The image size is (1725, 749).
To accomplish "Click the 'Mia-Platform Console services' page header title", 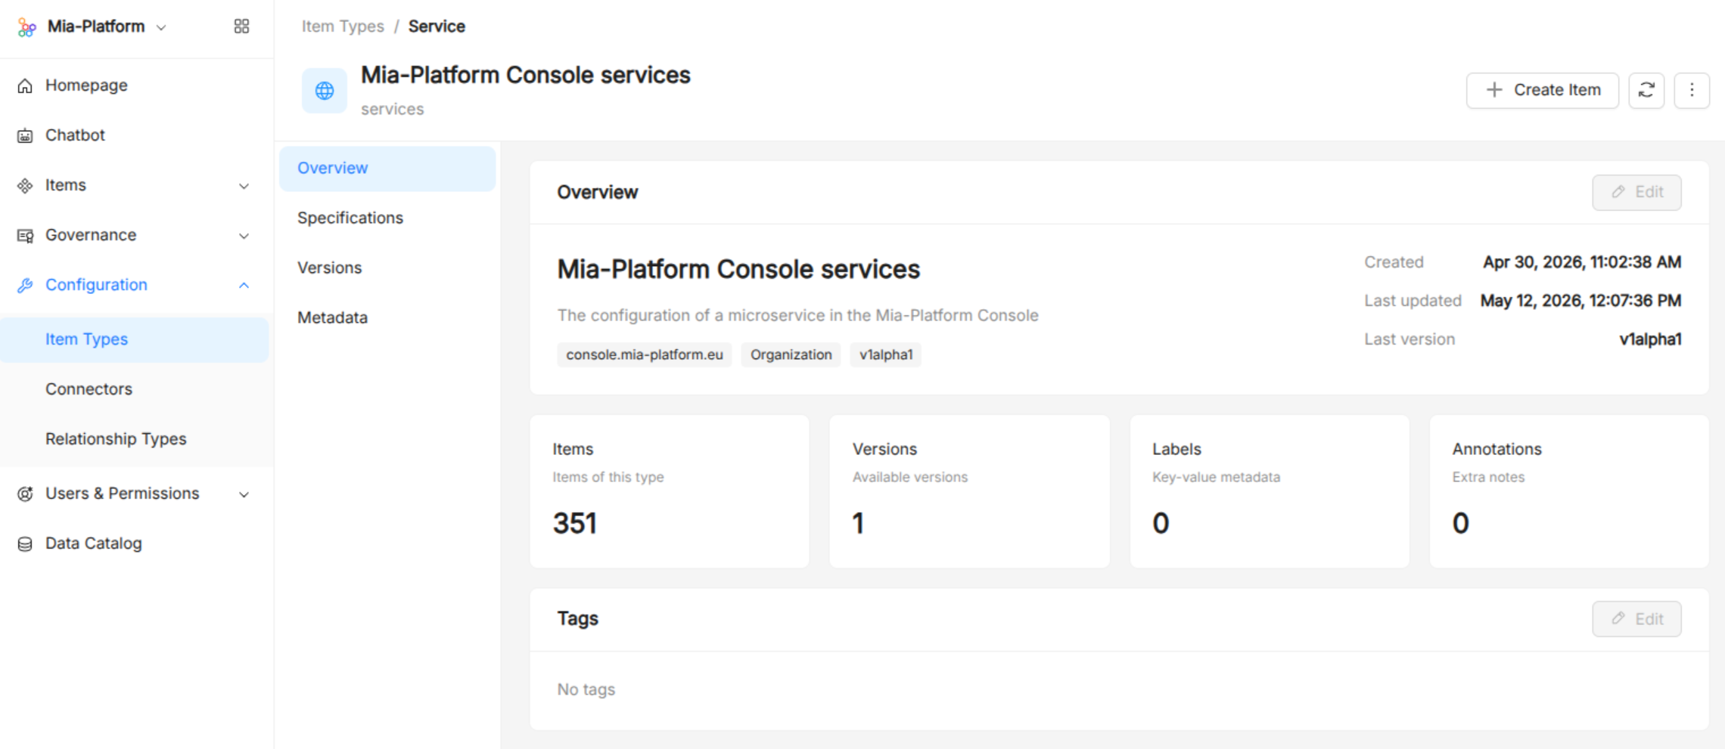I will point(525,76).
